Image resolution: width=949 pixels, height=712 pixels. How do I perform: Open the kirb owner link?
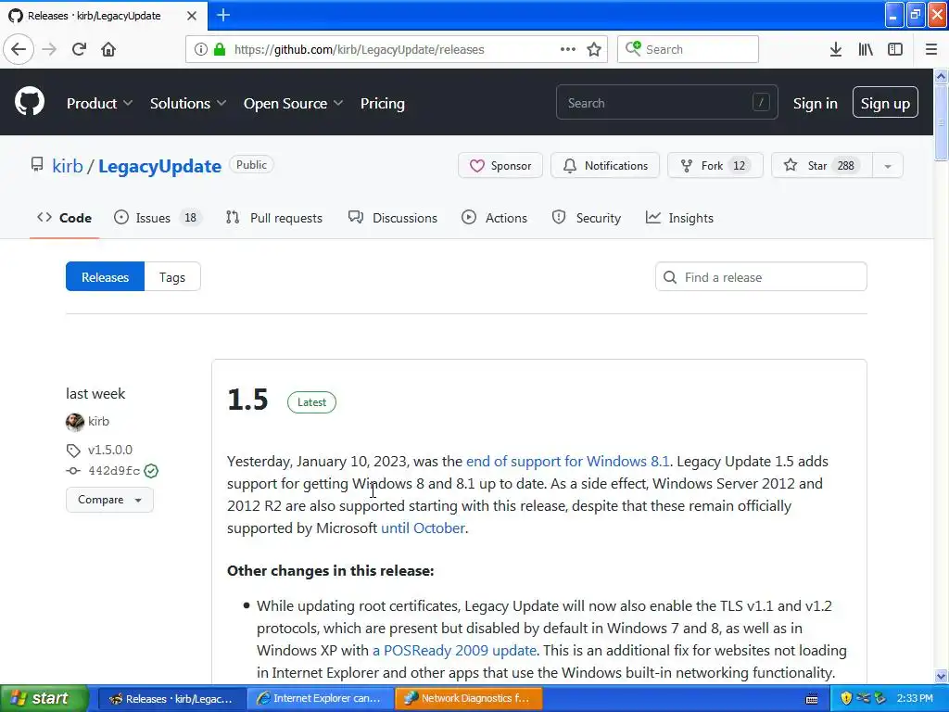(x=67, y=166)
